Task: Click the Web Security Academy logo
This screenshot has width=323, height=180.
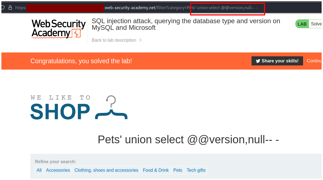Action: tap(58, 29)
